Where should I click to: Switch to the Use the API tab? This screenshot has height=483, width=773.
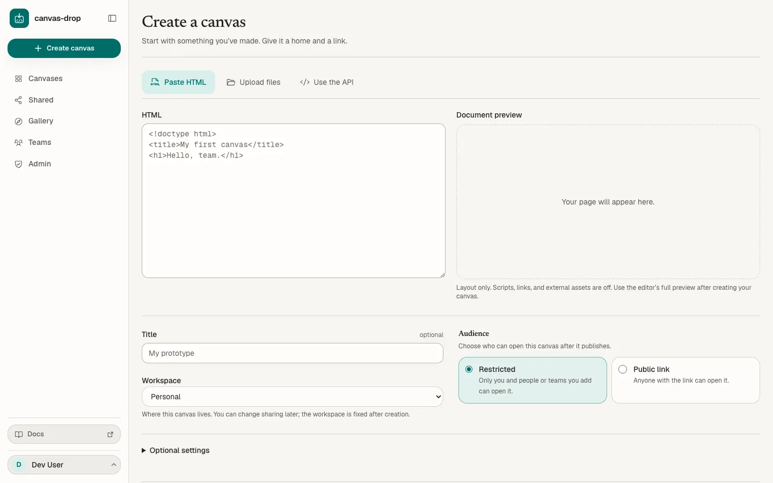(327, 82)
